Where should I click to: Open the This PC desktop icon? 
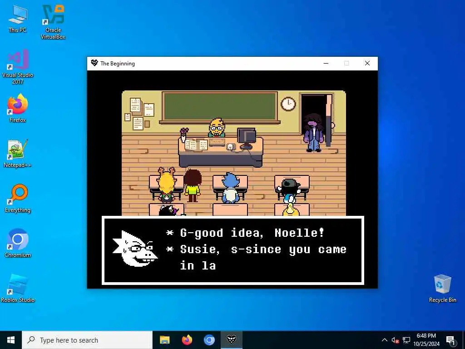coord(18,18)
